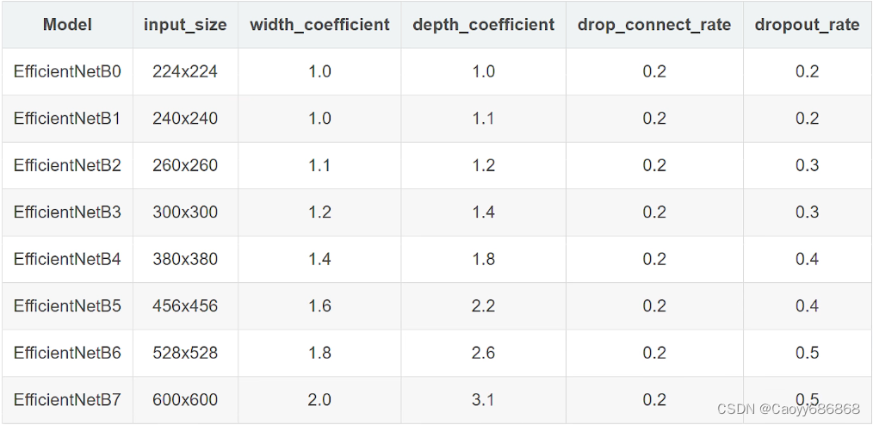Click the Model column header
The image size is (873, 425).
coord(67,25)
